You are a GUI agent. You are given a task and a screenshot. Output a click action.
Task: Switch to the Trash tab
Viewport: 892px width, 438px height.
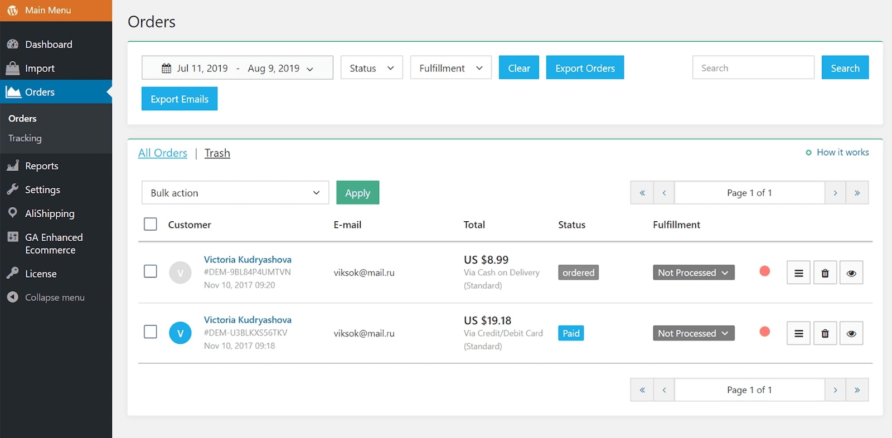click(x=217, y=153)
